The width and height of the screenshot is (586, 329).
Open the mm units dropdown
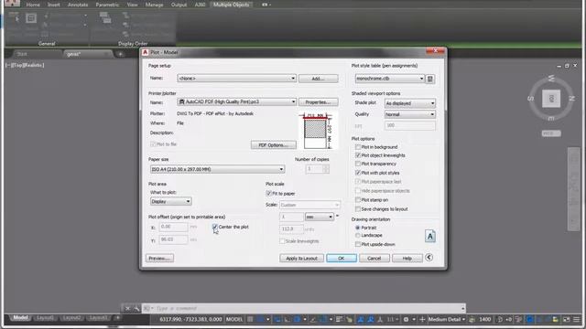point(320,217)
